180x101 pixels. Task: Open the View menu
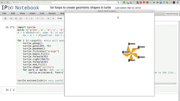pos(22,13)
